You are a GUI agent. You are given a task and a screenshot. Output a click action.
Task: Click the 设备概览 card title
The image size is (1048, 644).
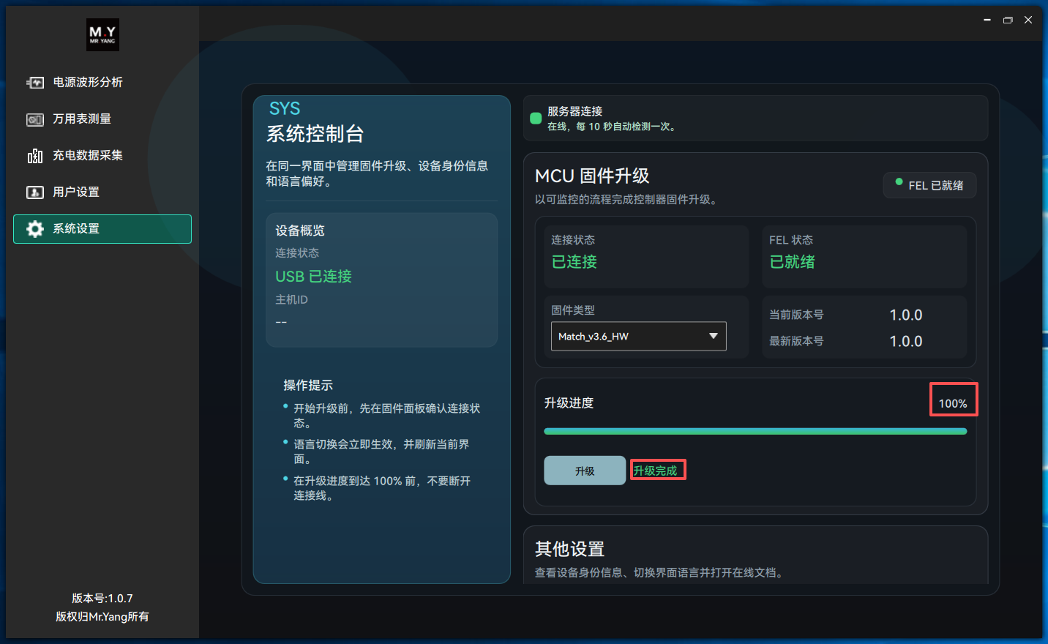click(300, 231)
